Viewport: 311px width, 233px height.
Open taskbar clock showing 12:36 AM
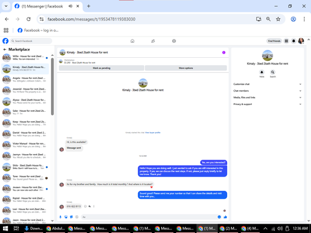pyautogui.click(x=300, y=229)
